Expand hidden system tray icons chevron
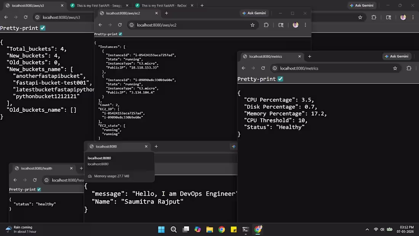The height and width of the screenshot is (236, 419). pos(367,230)
